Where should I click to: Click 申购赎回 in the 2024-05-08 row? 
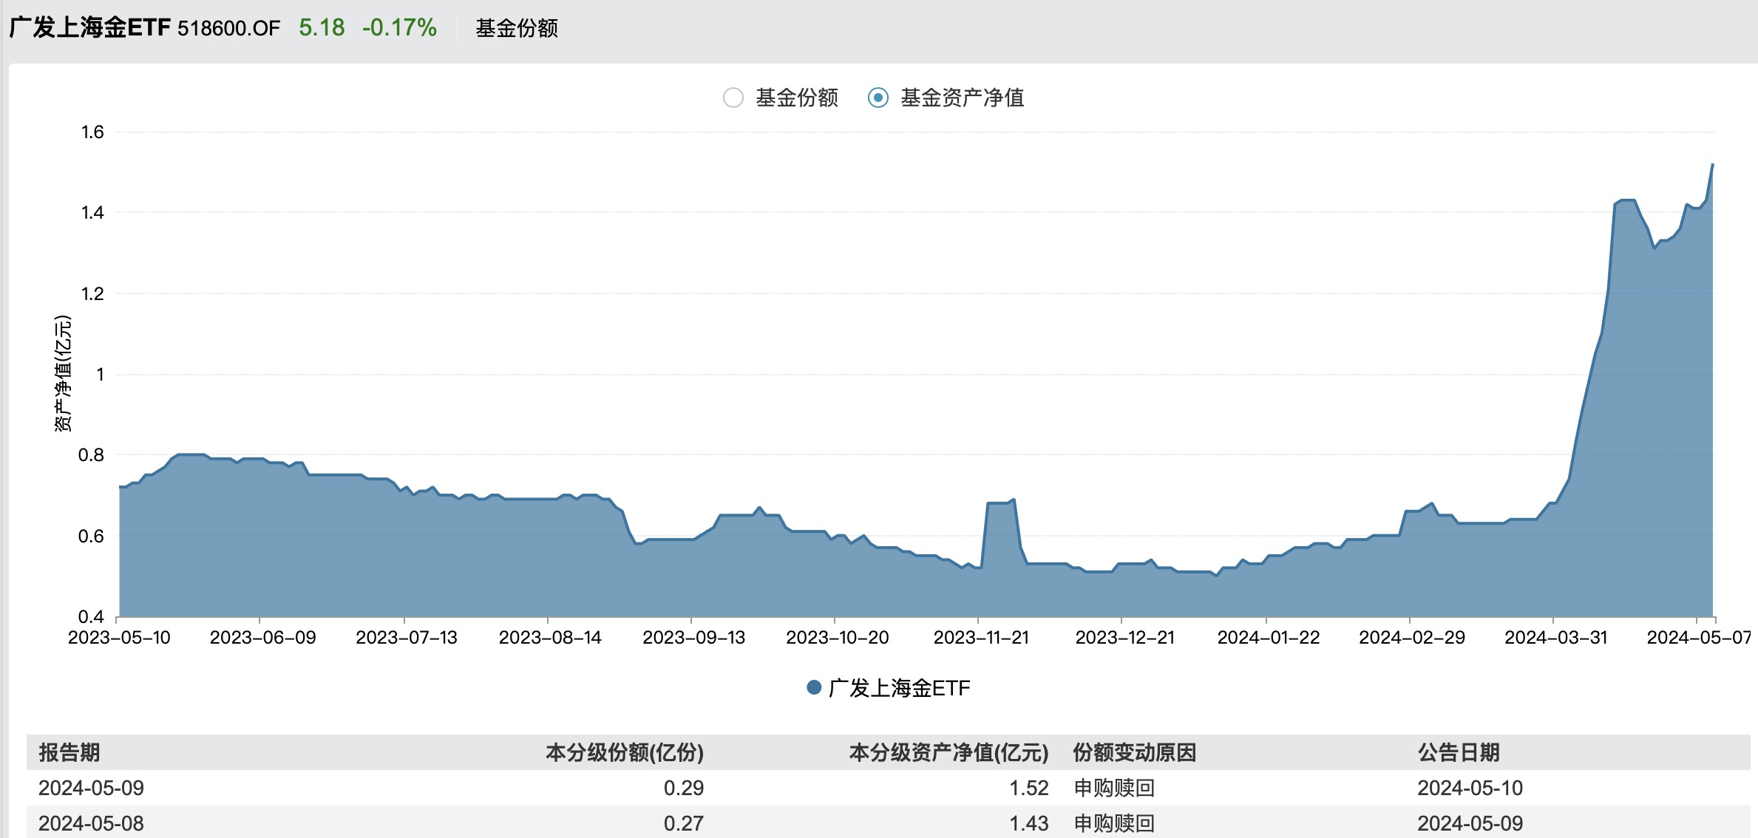click(x=1114, y=823)
